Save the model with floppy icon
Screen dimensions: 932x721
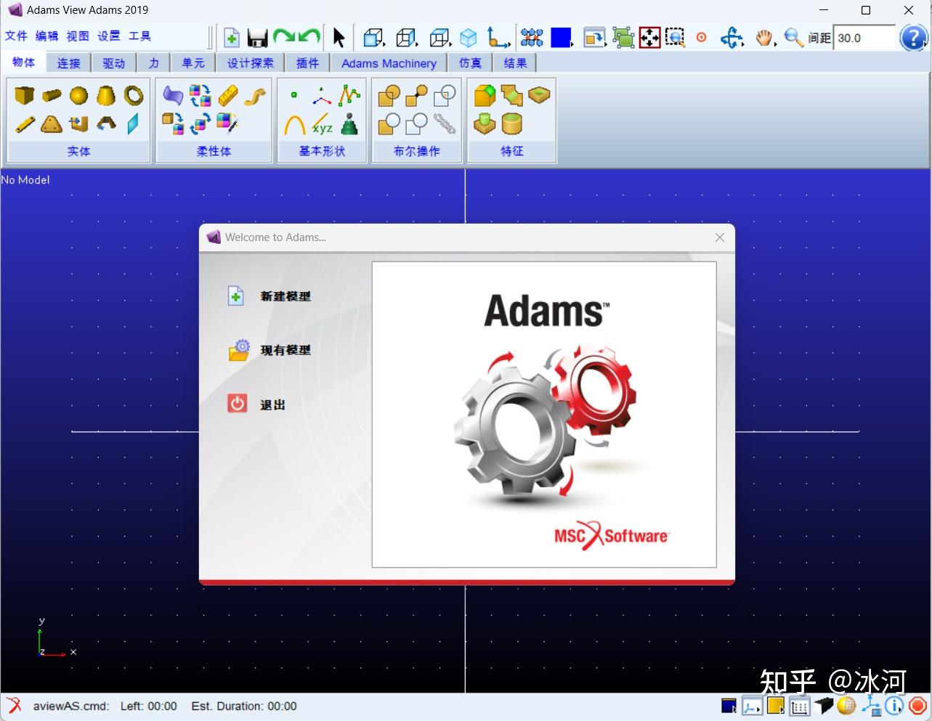(x=257, y=38)
